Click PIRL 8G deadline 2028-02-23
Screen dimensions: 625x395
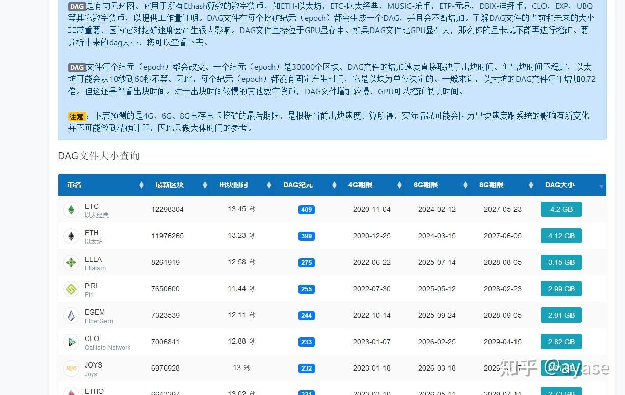(x=503, y=289)
